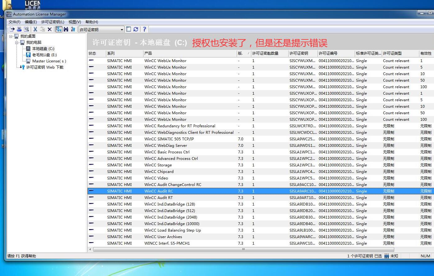Click the blue question mark Help icon
This screenshot has width=434, height=276.
(144, 29)
